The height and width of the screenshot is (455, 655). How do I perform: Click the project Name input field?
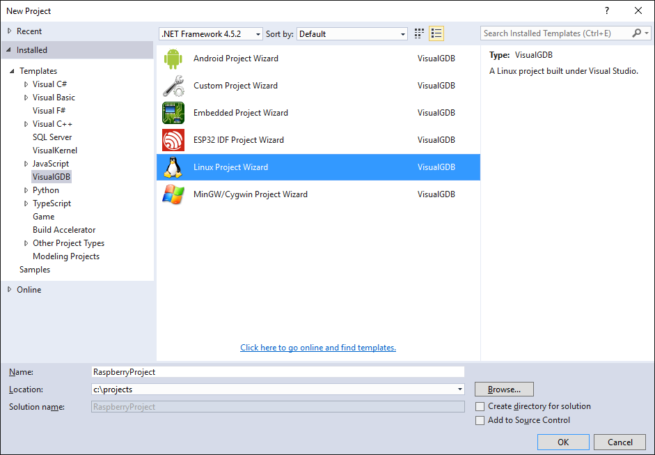[278, 372]
